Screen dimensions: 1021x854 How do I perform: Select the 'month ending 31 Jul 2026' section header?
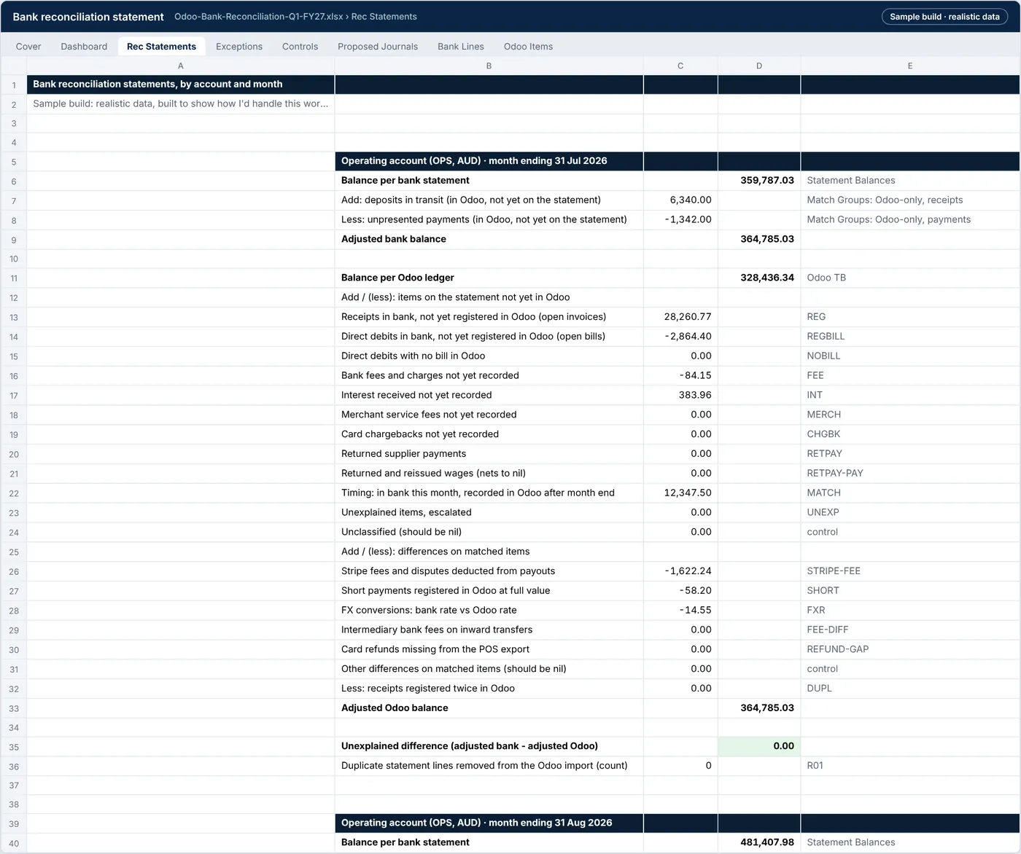[x=489, y=161]
